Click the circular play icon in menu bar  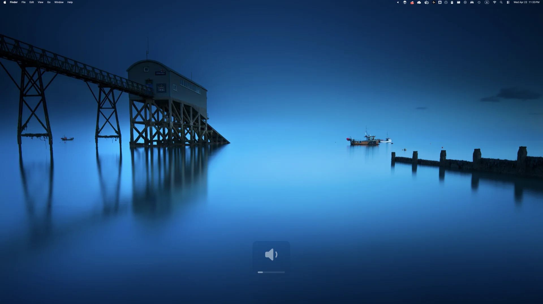(465, 2)
